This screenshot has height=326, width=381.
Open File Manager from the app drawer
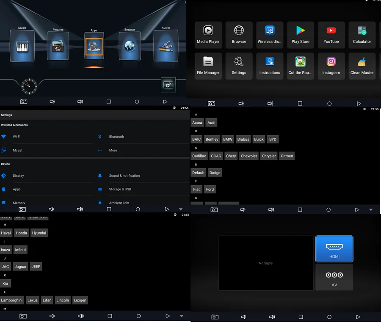tap(208, 66)
